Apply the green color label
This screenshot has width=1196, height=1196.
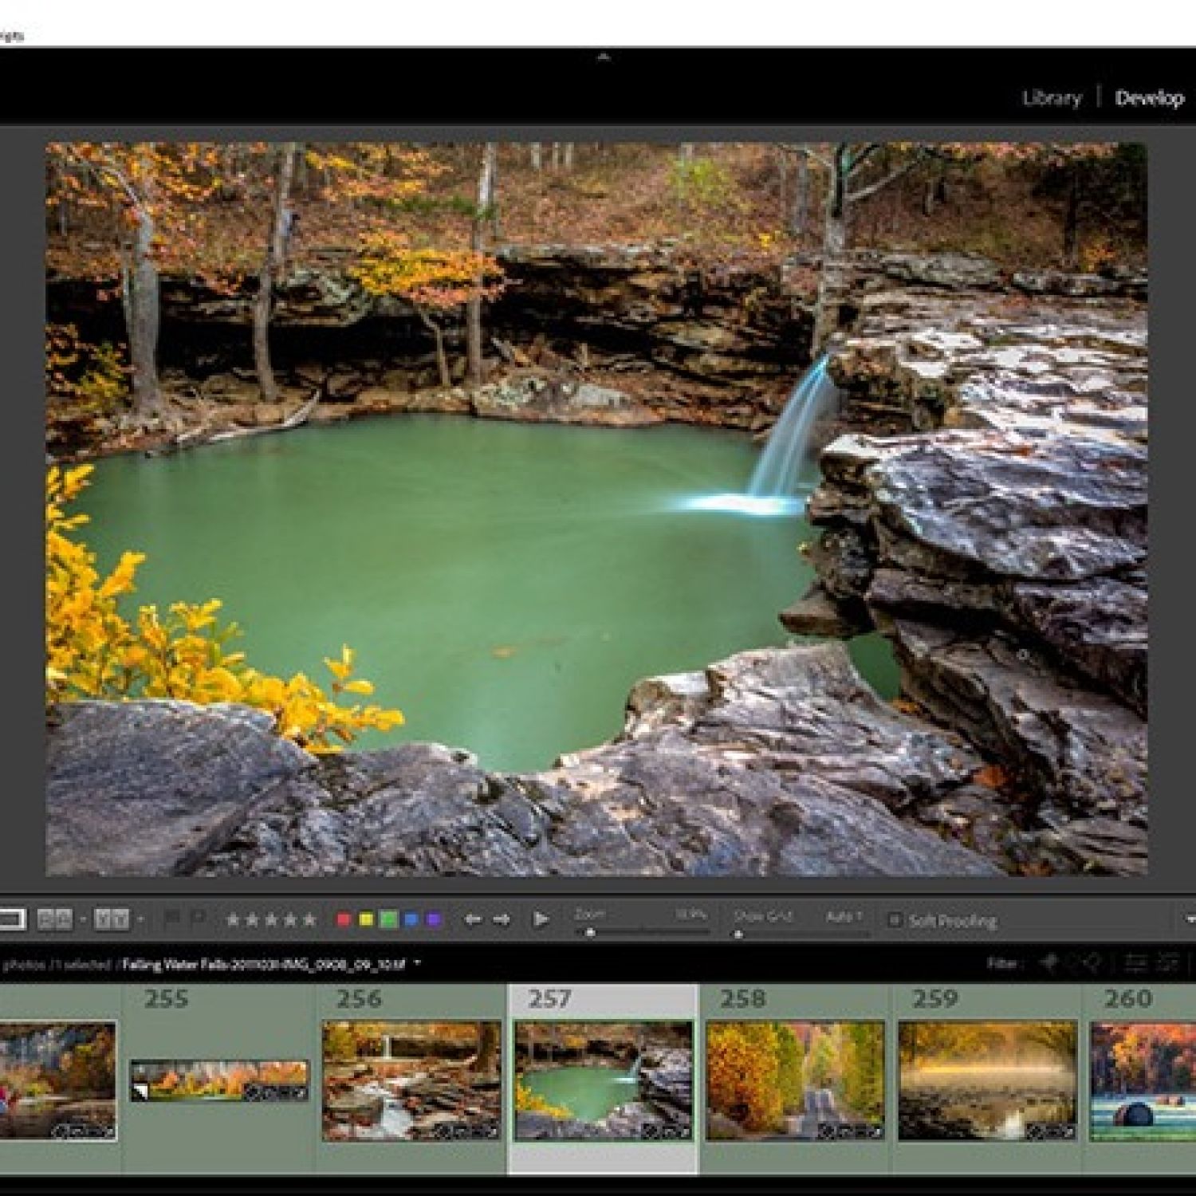[x=388, y=919]
